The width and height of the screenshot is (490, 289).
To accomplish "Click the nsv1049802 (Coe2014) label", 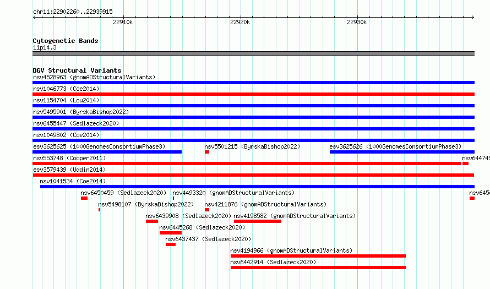I will tap(66, 135).
